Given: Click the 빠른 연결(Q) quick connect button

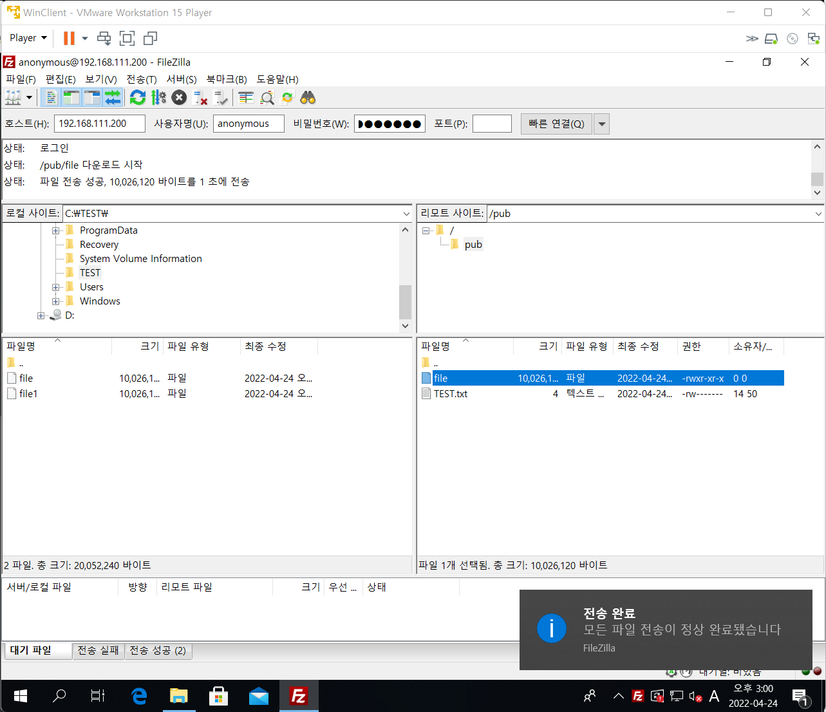Looking at the screenshot, I should pyautogui.click(x=556, y=124).
